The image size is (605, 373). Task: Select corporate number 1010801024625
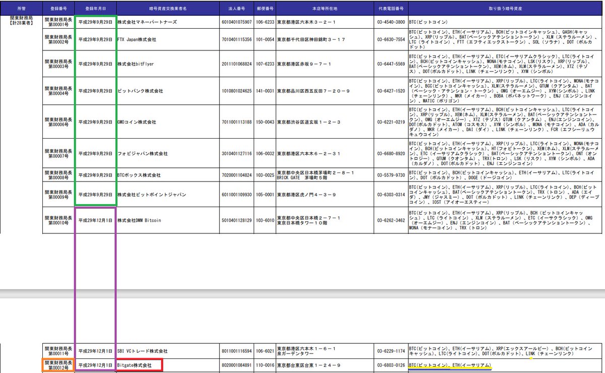pos(236,91)
